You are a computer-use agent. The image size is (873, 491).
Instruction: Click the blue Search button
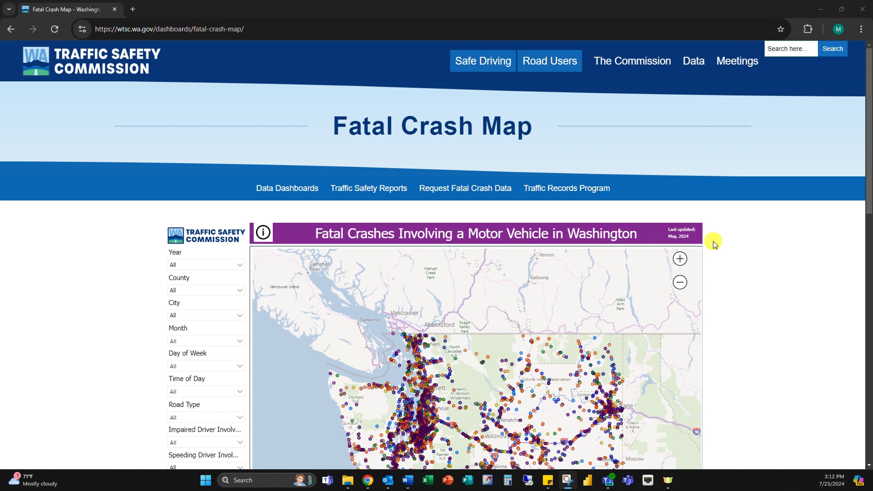[832, 49]
